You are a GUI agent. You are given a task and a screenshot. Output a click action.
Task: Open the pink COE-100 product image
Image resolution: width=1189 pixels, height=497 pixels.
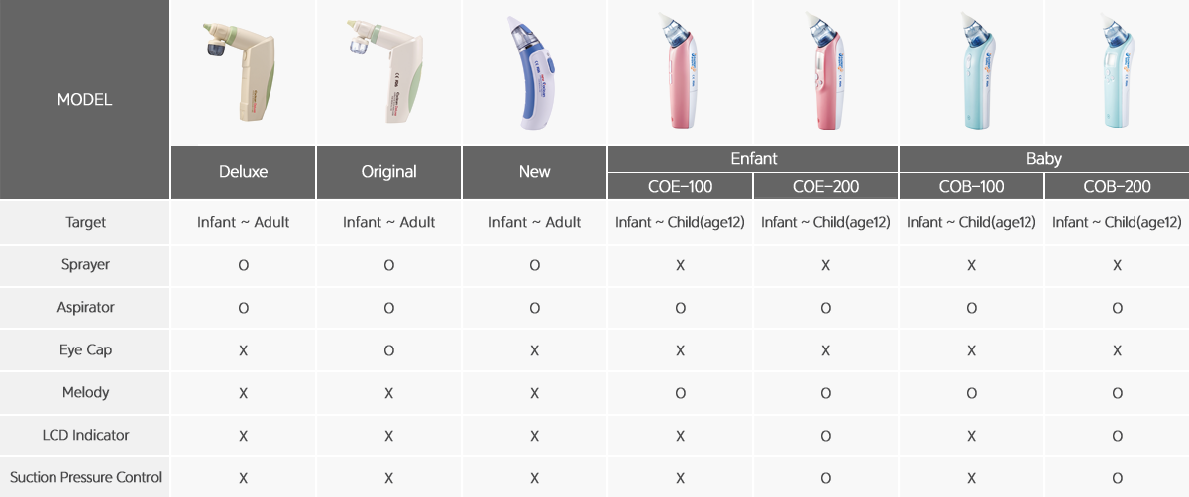(x=680, y=72)
